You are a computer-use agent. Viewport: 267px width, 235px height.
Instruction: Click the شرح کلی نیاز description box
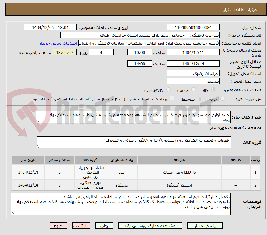[x=133, y=117]
